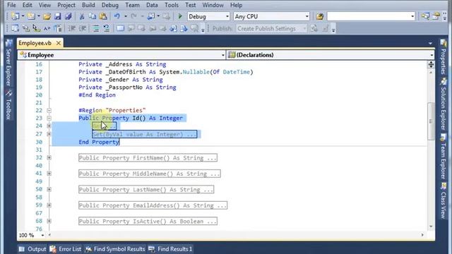Expand the EmailAddress property on line 59
Image resolution: width=452 pixels, height=254 pixels.
tap(49, 205)
